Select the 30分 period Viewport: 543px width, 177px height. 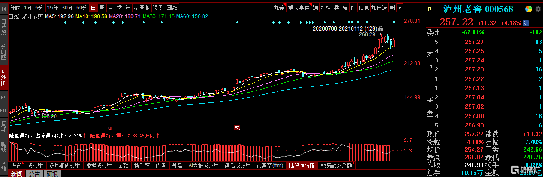tap(67, 8)
